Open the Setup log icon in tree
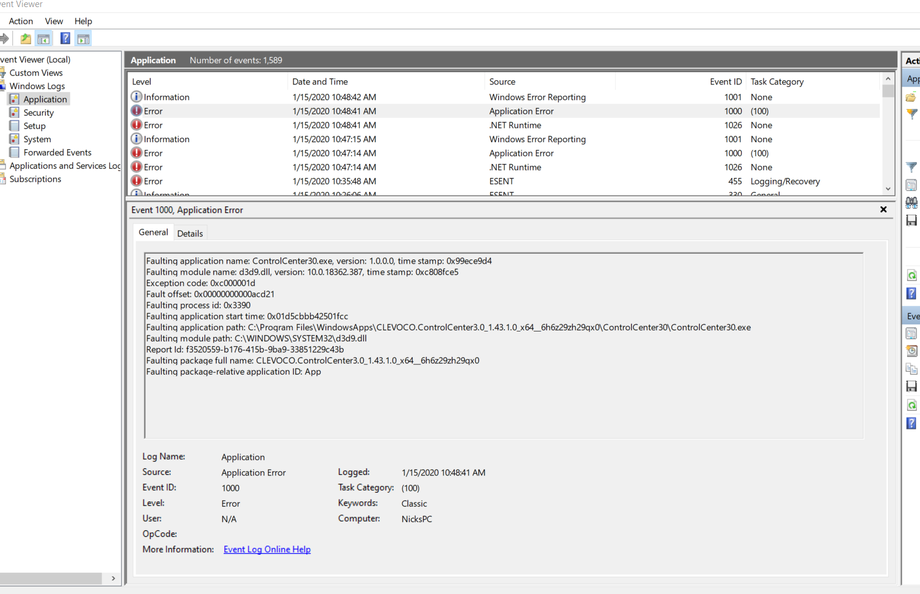 (x=14, y=126)
